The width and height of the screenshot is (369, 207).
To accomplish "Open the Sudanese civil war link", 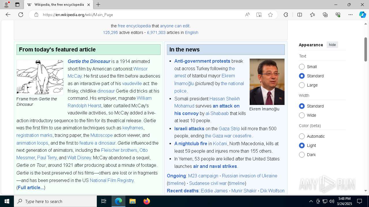I will pos(208,183).
